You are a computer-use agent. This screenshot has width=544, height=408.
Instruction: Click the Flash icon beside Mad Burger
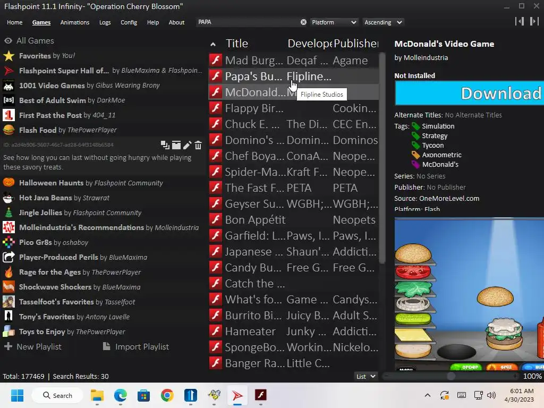[x=216, y=61]
